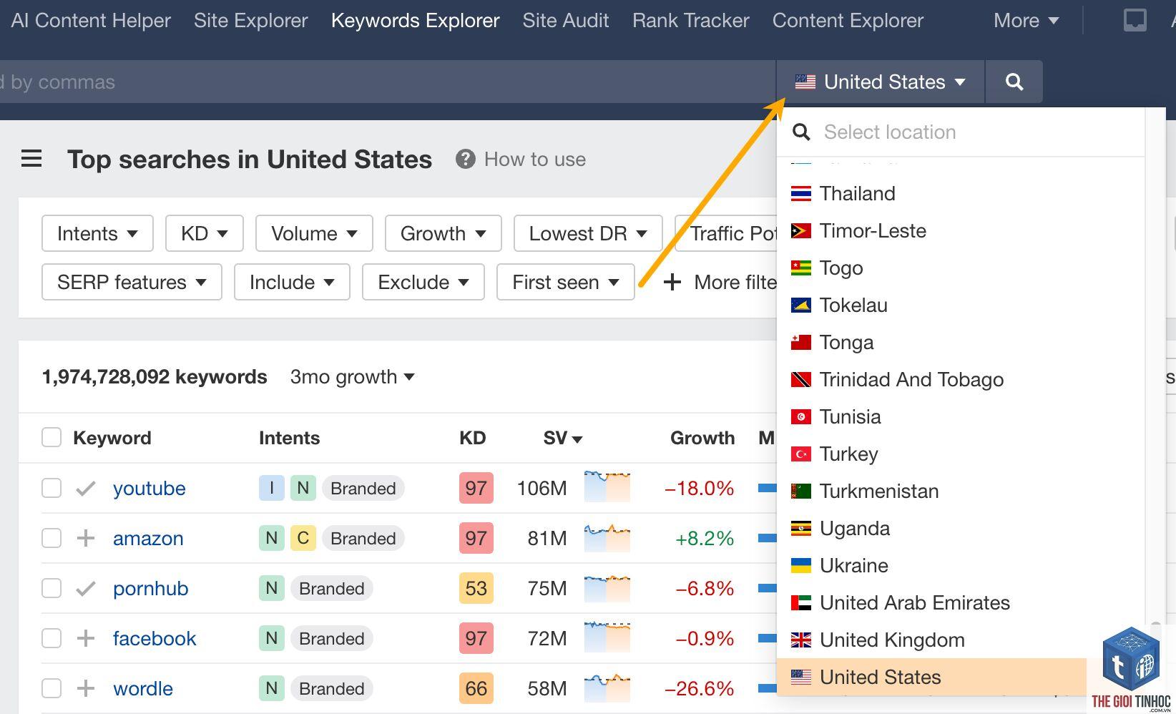Click the trend sparkline chart for facebook
This screenshot has height=714, width=1176.
607,637
